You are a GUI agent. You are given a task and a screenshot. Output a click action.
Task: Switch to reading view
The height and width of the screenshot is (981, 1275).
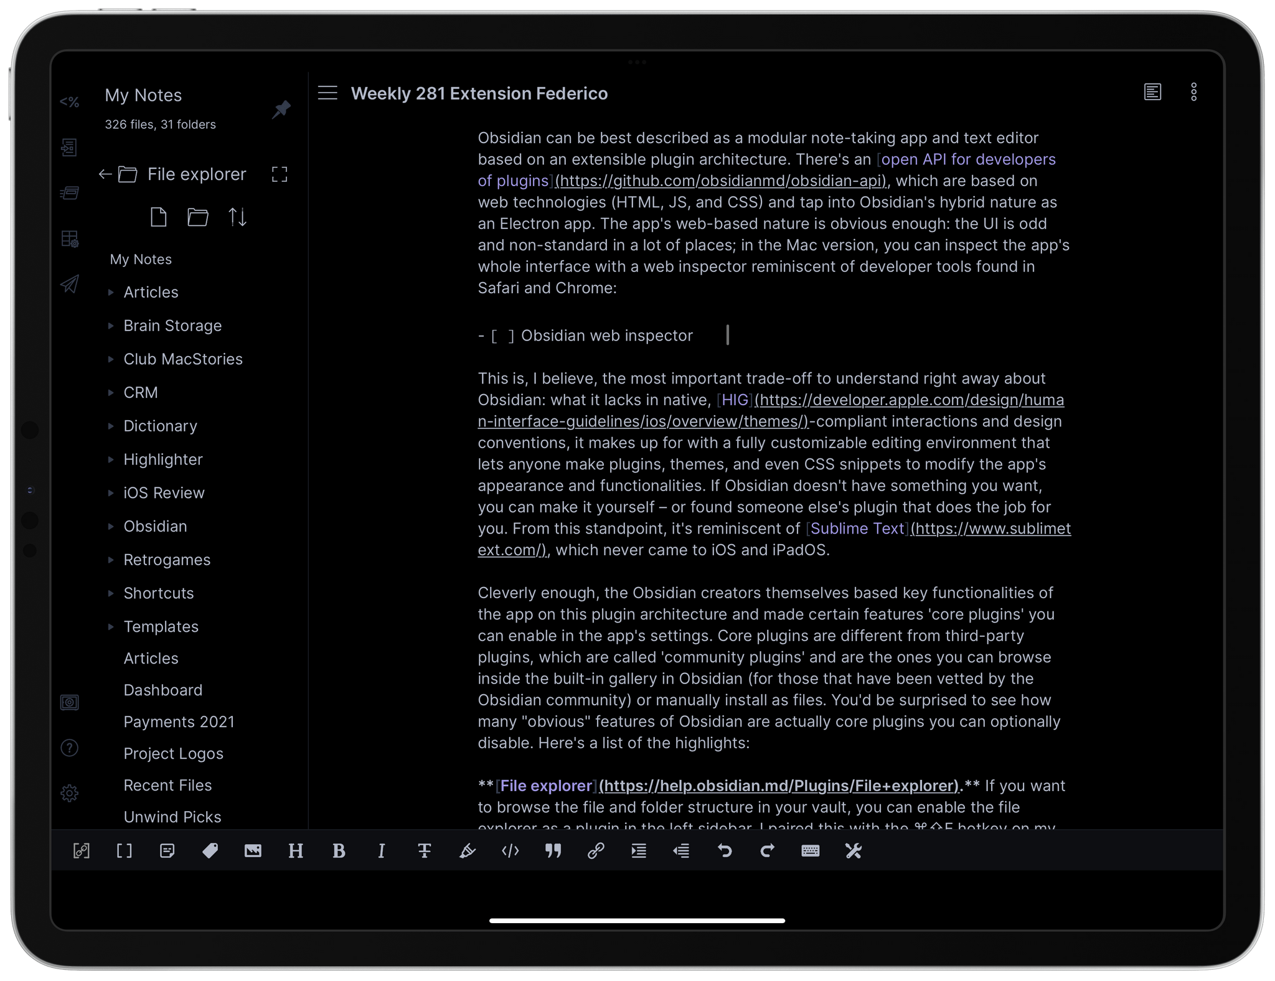[1152, 92]
